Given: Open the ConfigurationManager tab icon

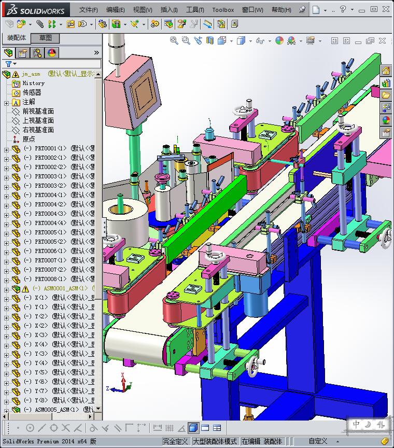Looking at the screenshot, I should (x=37, y=52).
